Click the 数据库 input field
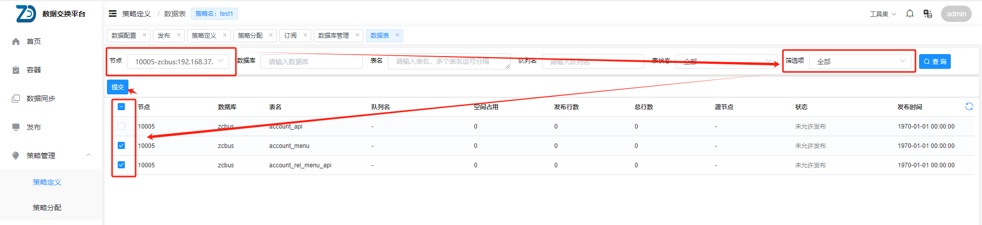Viewport: 982px width, 225px height. coord(311,62)
